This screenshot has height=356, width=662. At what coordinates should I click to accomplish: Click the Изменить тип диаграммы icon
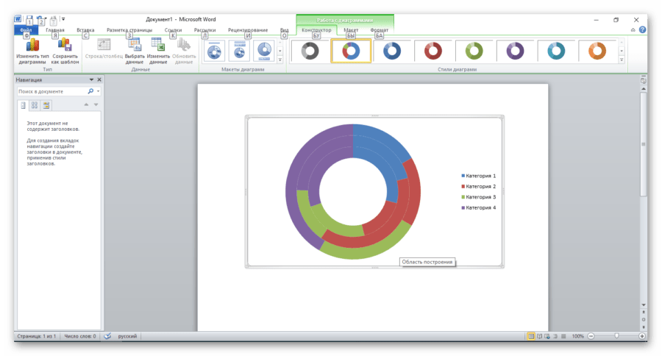click(x=32, y=51)
